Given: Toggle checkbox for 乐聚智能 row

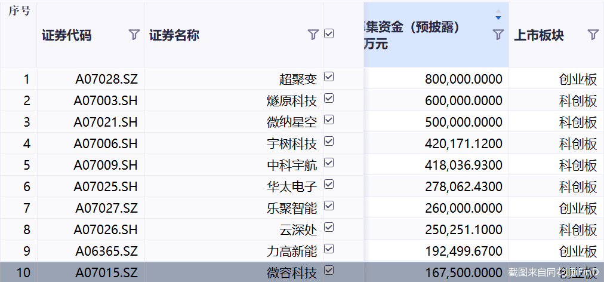Looking at the screenshot, I should 329,206.
